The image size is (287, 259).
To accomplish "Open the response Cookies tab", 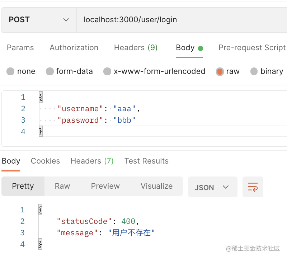I will click(45, 161).
